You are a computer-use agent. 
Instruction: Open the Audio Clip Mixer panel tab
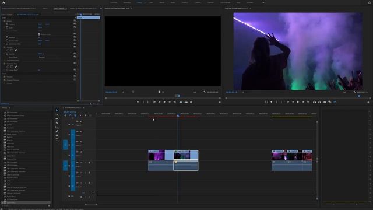coord(83,8)
